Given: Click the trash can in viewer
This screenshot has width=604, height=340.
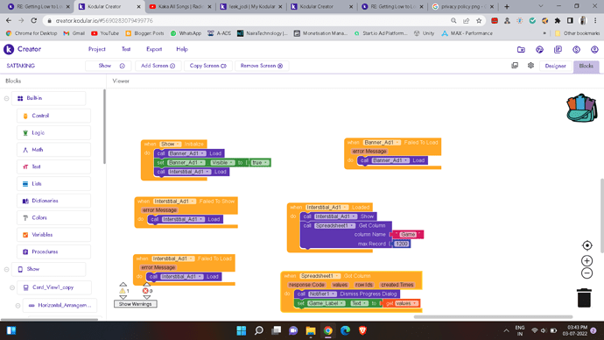Looking at the screenshot, I should point(584,298).
